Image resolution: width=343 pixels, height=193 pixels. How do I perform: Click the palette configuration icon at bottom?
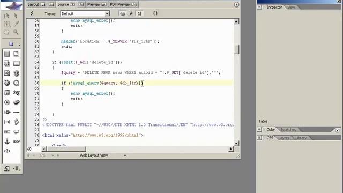6,168
